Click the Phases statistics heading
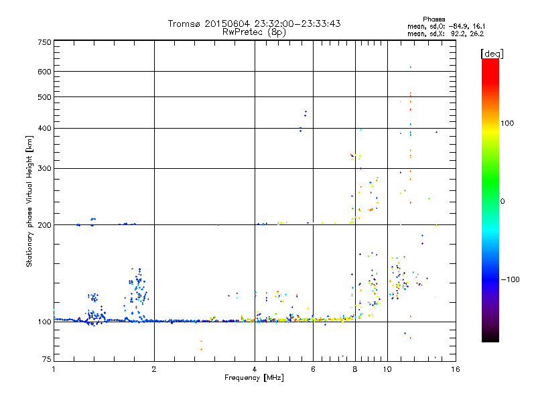This screenshot has width=536, height=402. [x=433, y=19]
